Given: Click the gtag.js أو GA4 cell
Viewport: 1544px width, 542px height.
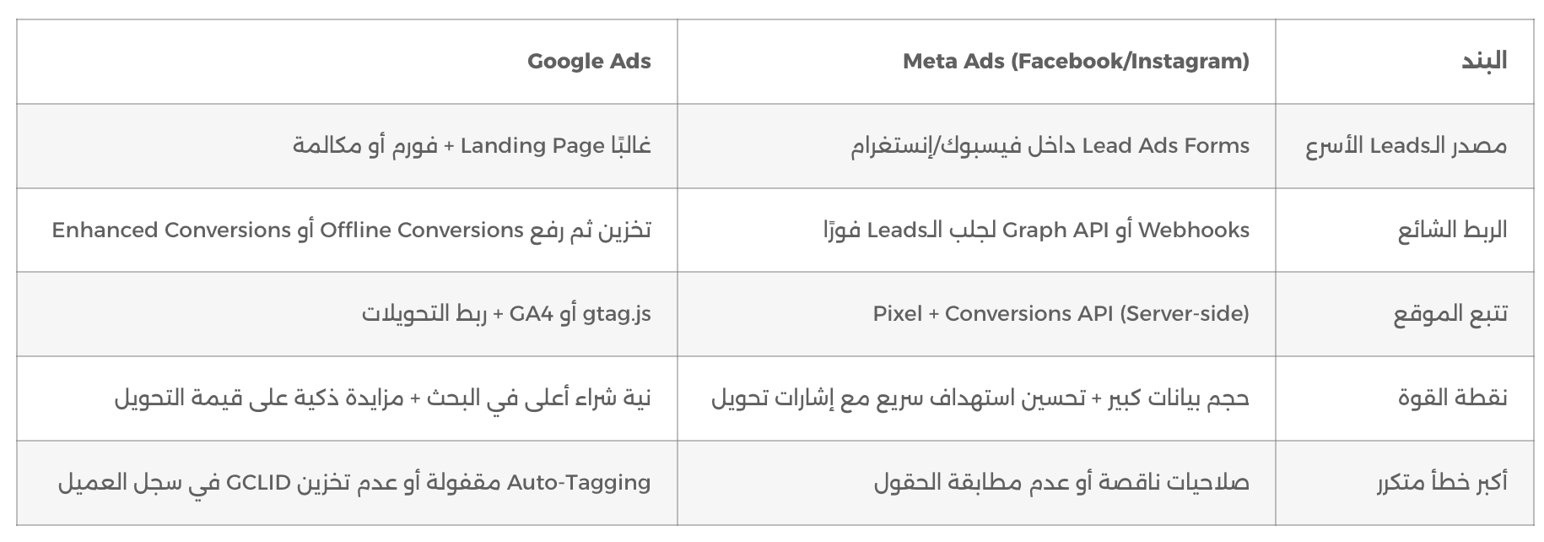Looking at the screenshot, I should 506,314.
